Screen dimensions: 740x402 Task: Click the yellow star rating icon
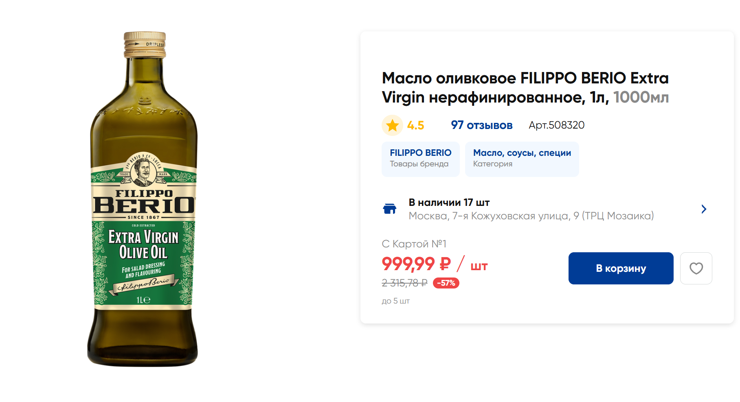pyautogui.click(x=392, y=125)
